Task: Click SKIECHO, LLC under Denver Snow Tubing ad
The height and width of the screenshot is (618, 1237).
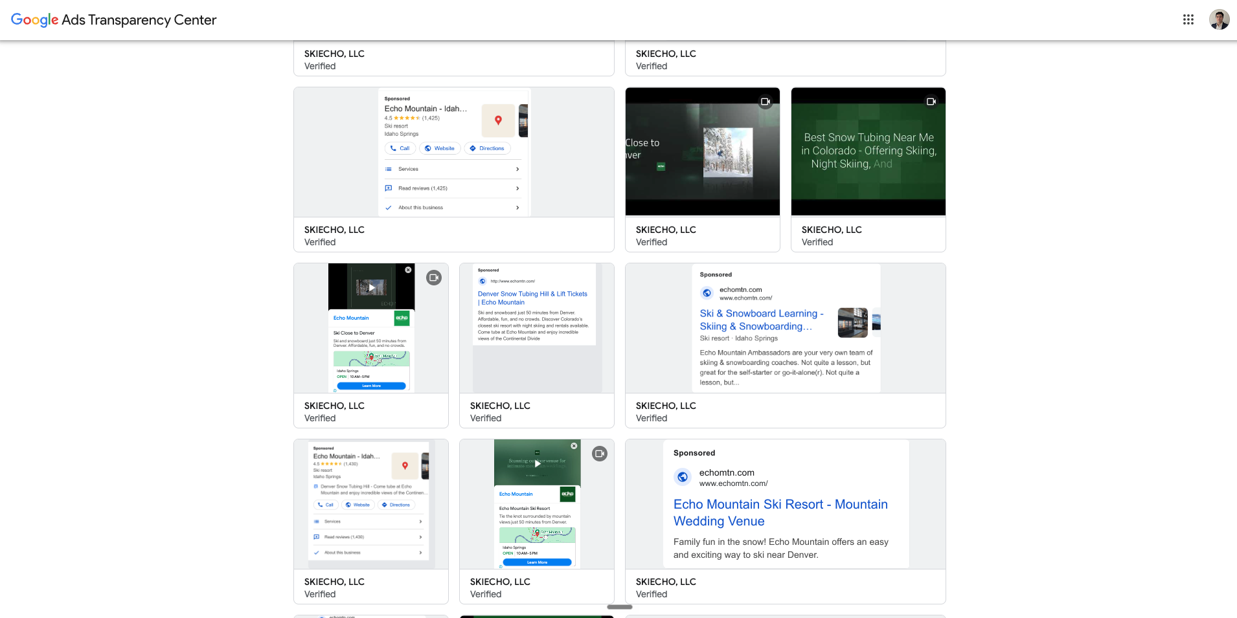Action: pos(500,406)
